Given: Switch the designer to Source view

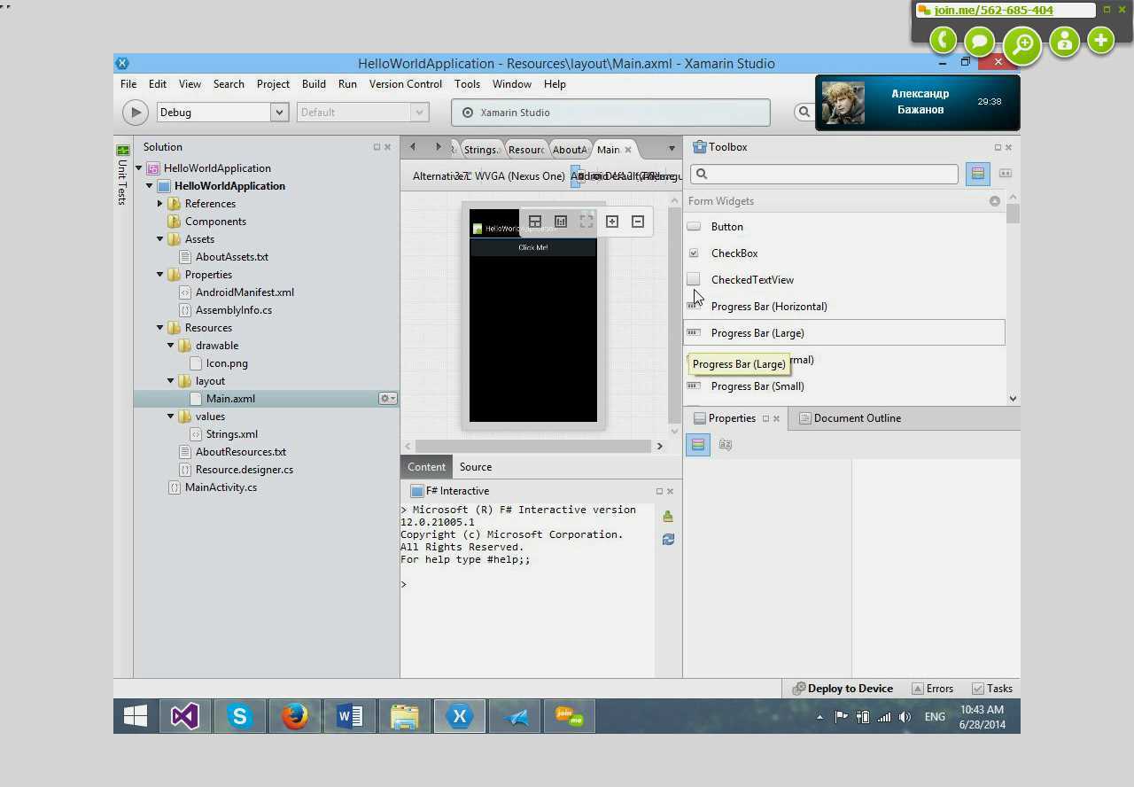Looking at the screenshot, I should [x=476, y=467].
